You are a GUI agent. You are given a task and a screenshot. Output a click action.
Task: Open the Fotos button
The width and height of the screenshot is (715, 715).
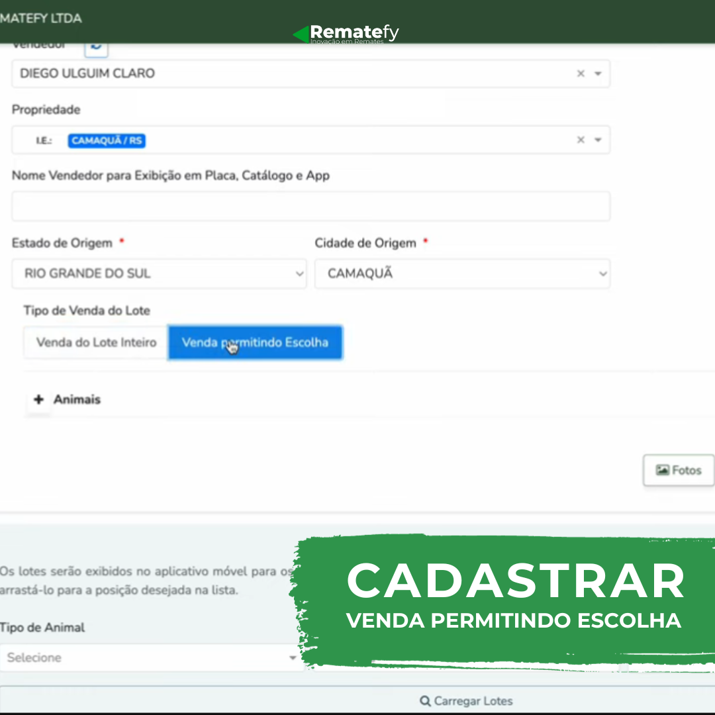(678, 470)
